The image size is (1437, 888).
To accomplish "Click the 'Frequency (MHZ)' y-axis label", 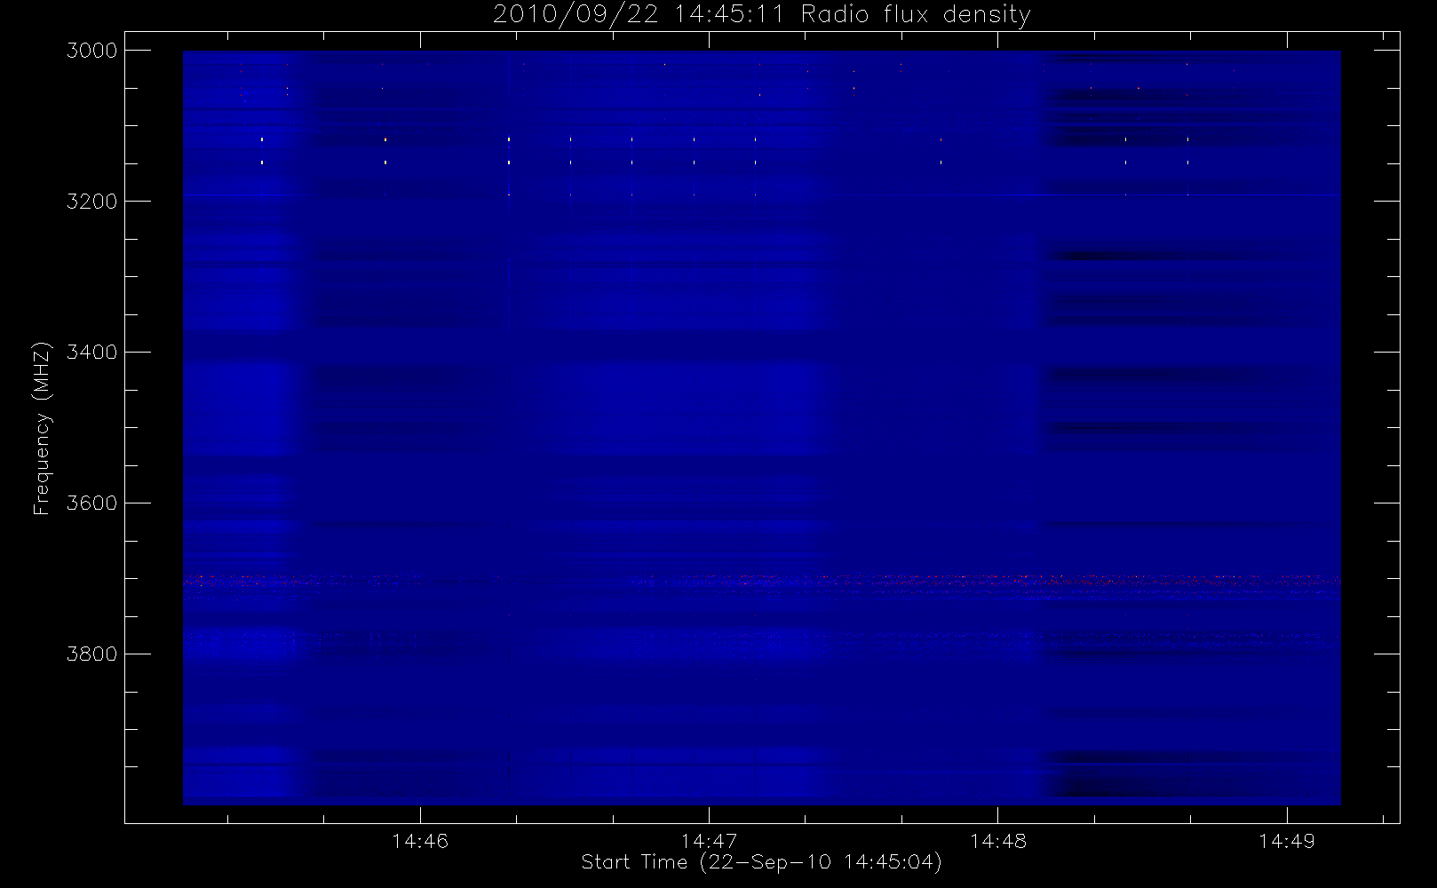I will coord(41,428).
